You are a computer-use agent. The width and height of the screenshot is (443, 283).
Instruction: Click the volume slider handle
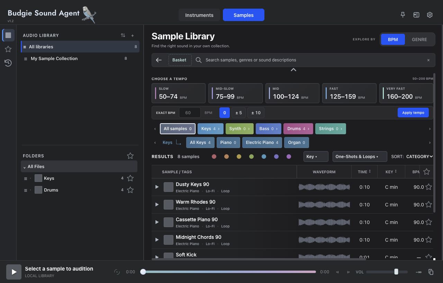click(396, 272)
